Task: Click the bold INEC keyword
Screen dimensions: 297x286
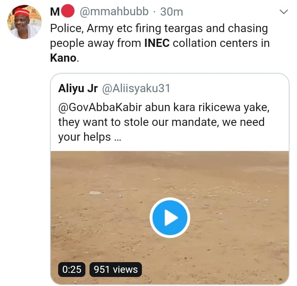Action: pyautogui.click(x=157, y=43)
